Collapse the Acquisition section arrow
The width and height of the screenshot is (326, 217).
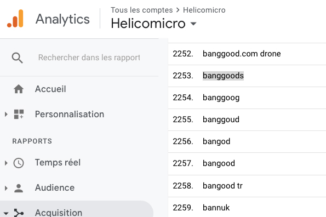click(x=6, y=214)
